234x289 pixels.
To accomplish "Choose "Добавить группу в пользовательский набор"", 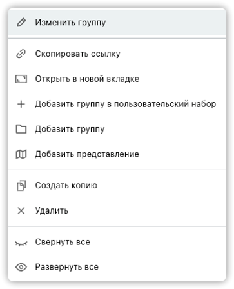I will coord(117,104).
